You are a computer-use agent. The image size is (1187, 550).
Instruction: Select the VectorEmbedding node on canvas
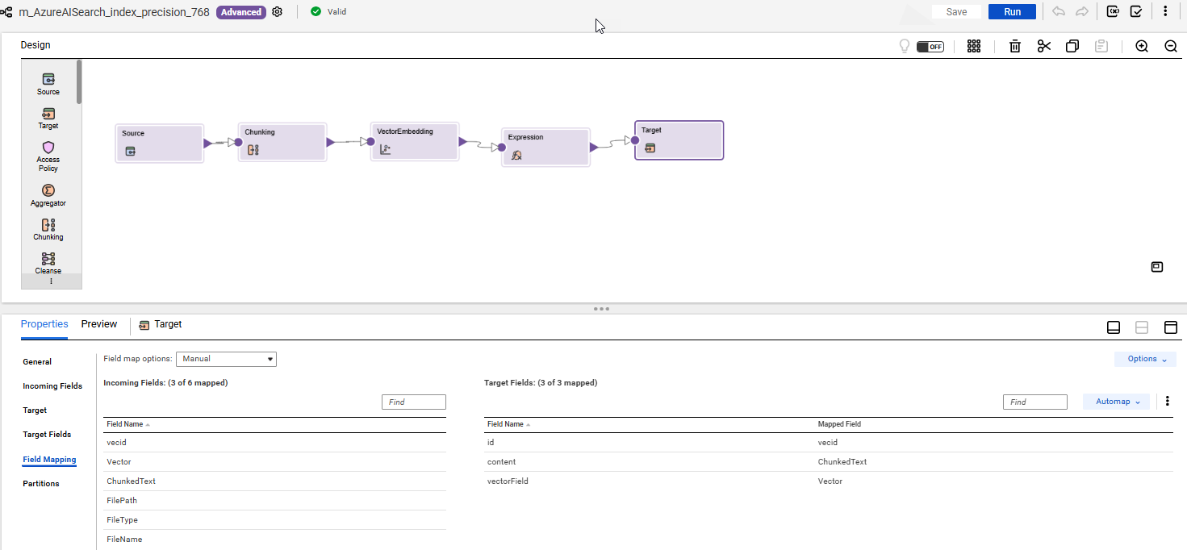pos(415,142)
